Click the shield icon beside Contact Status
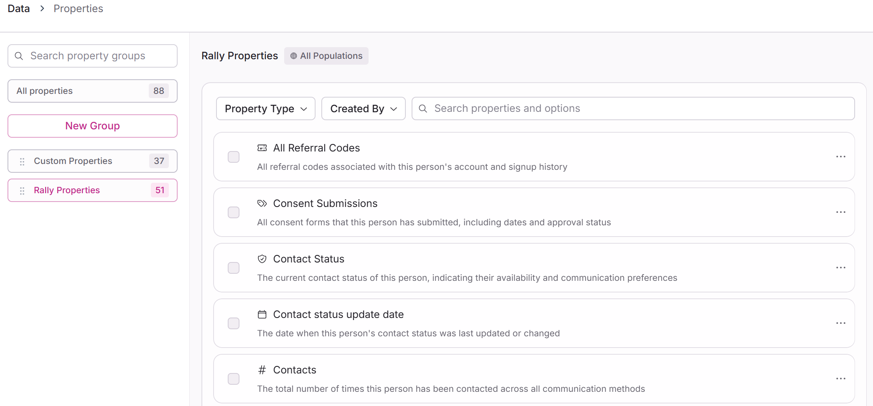 (262, 259)
